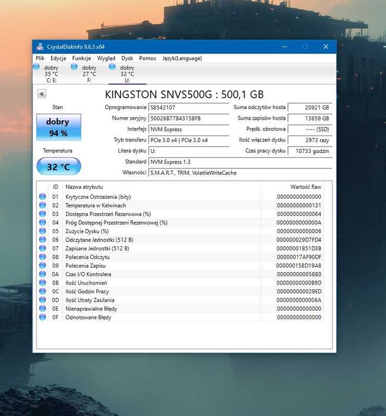Select the Temperatura w Kelwinach row text
This screenshot has width=386, height=416.
pos(96,205)
